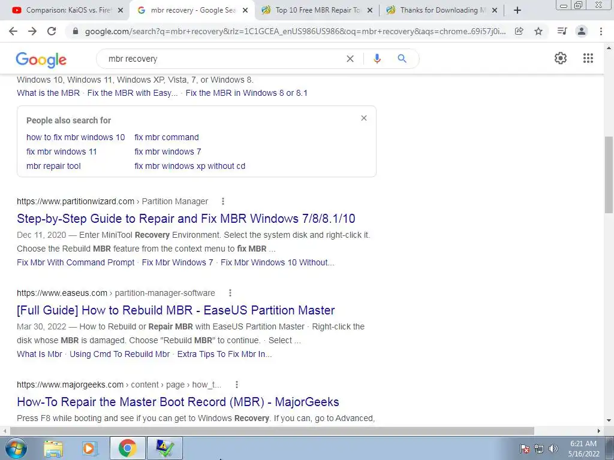Screen dimensions: 614x460
Task: Open more options for easeus result
Action: tap(230, 293)
